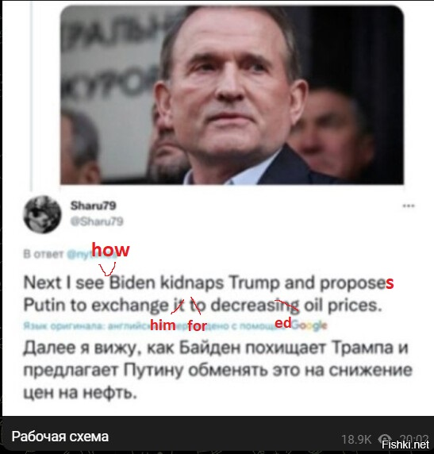The height and width of the screenshot is (454, 434).
Task: Select the 'Рабочая схема' caption text
Action: tap(60, 437)
